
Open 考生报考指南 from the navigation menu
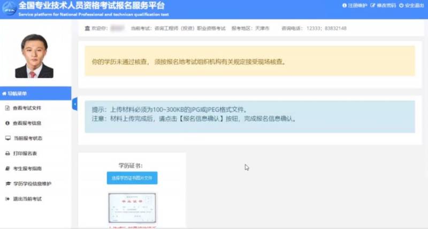[27, 169]
